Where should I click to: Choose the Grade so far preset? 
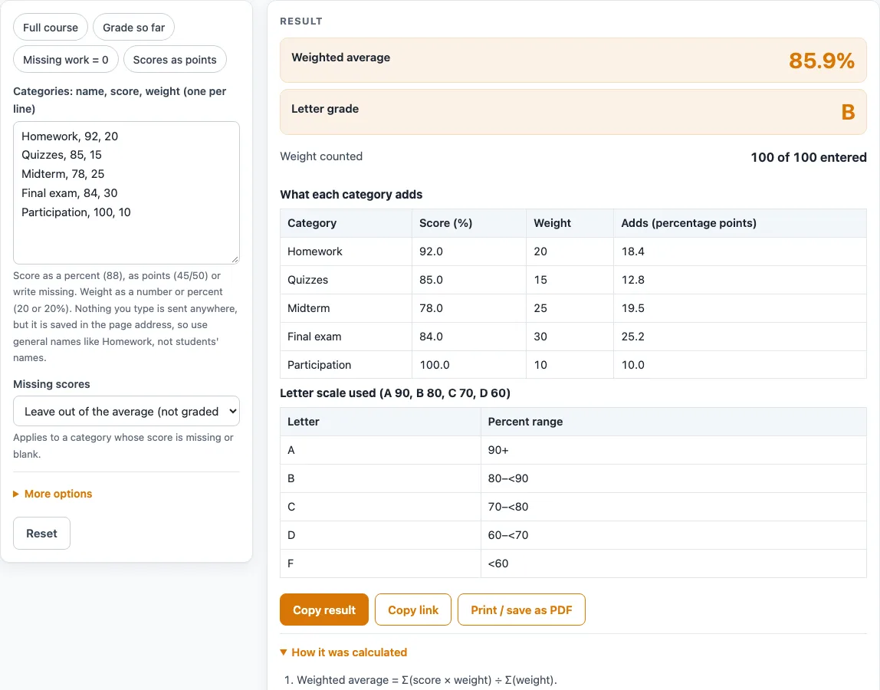click(133, 28)
